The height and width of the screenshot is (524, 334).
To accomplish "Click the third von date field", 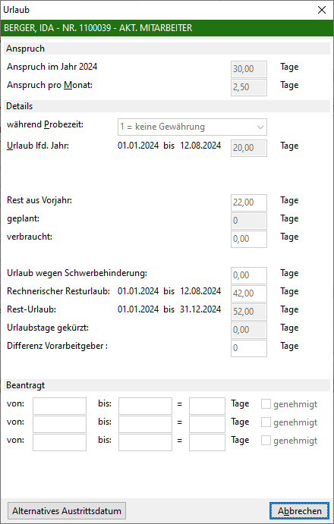I will [59, 442].
